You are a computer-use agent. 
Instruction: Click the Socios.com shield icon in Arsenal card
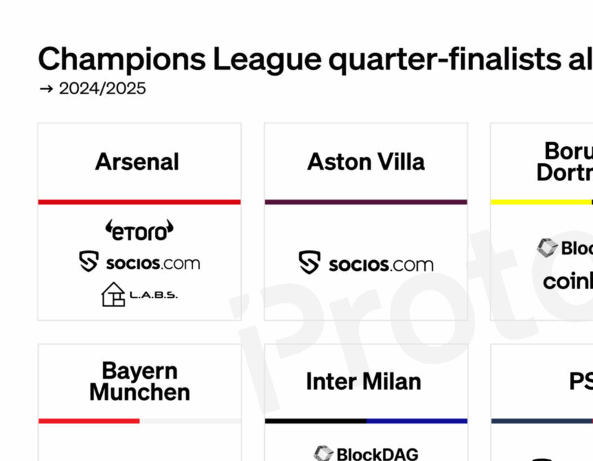point(89,262)
